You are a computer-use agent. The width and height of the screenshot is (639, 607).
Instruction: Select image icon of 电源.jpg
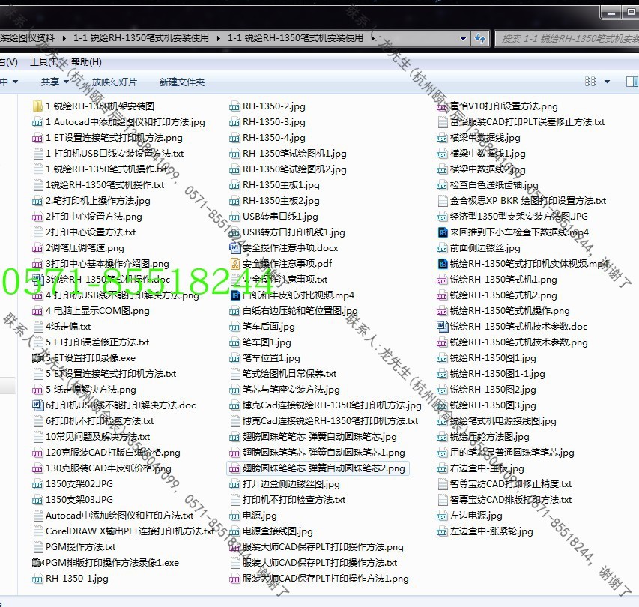click(234, 516)
